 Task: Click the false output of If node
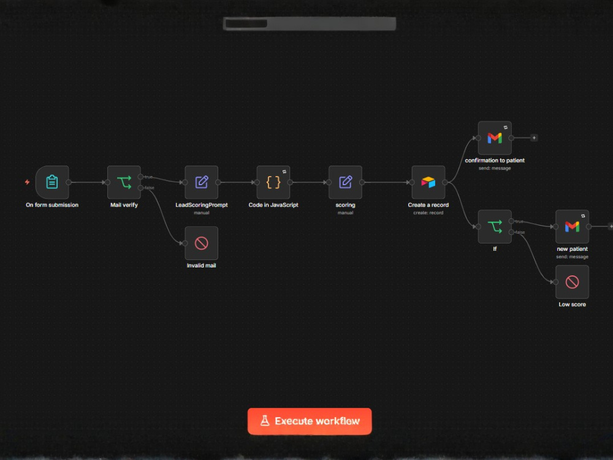pyautogui.click(x=511, y=232)
